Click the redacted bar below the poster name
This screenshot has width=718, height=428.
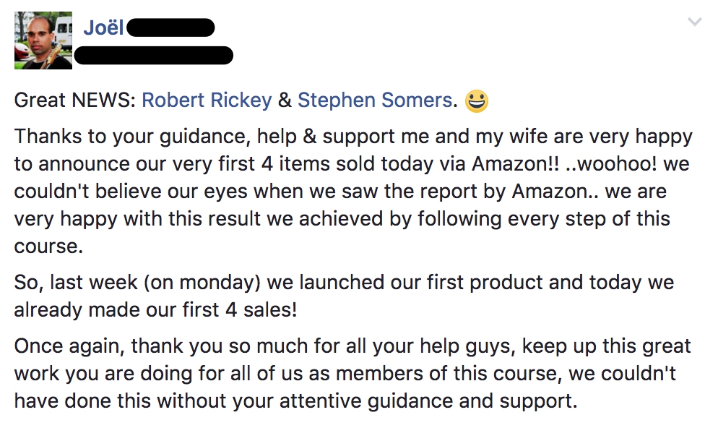154,56
